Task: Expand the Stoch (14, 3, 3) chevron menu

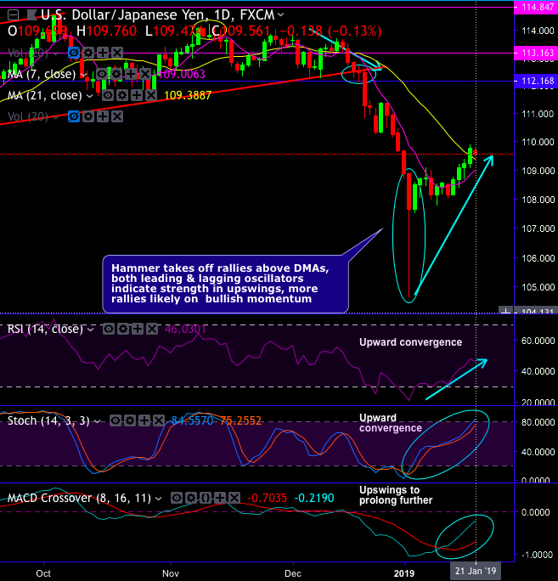Action: (97, 421)
